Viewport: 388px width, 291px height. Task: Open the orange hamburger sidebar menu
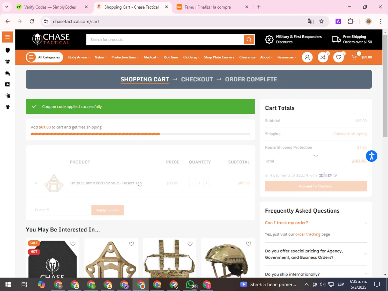(x=8, y=37)
